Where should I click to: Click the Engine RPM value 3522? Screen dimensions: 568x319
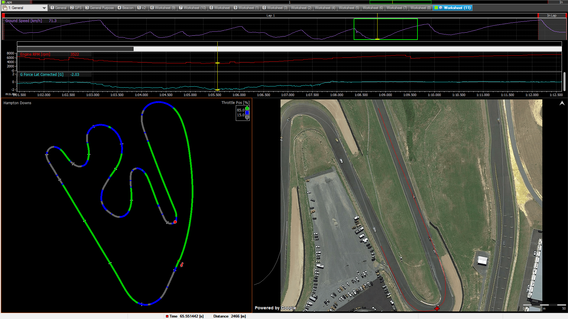(x=75, y=54)
